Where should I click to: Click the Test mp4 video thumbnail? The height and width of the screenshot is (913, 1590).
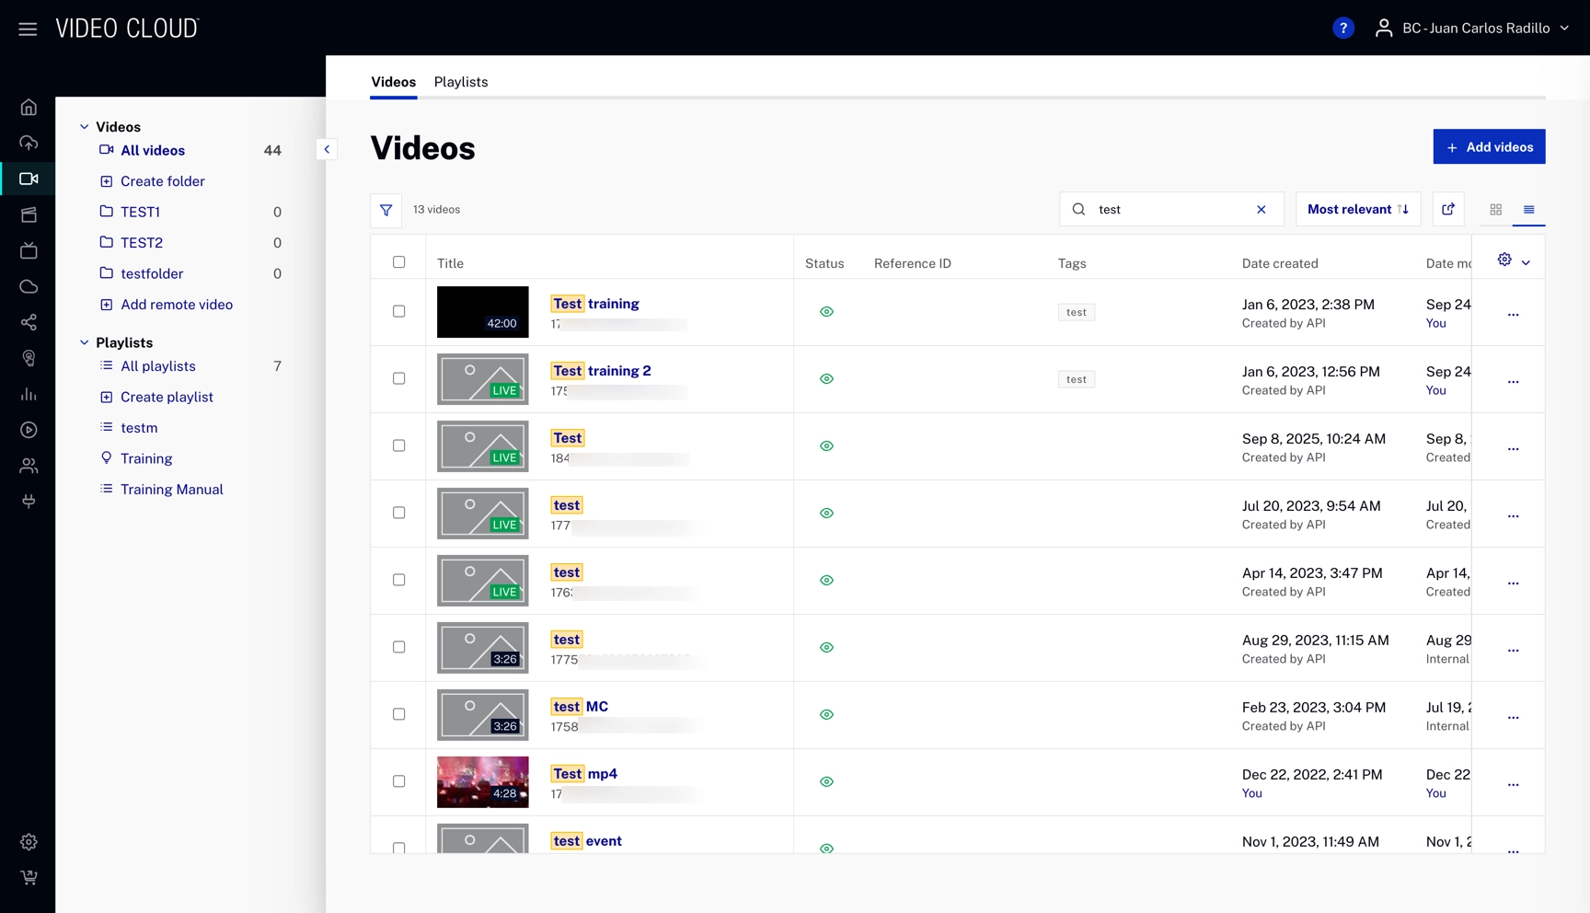tap(482, 781)
